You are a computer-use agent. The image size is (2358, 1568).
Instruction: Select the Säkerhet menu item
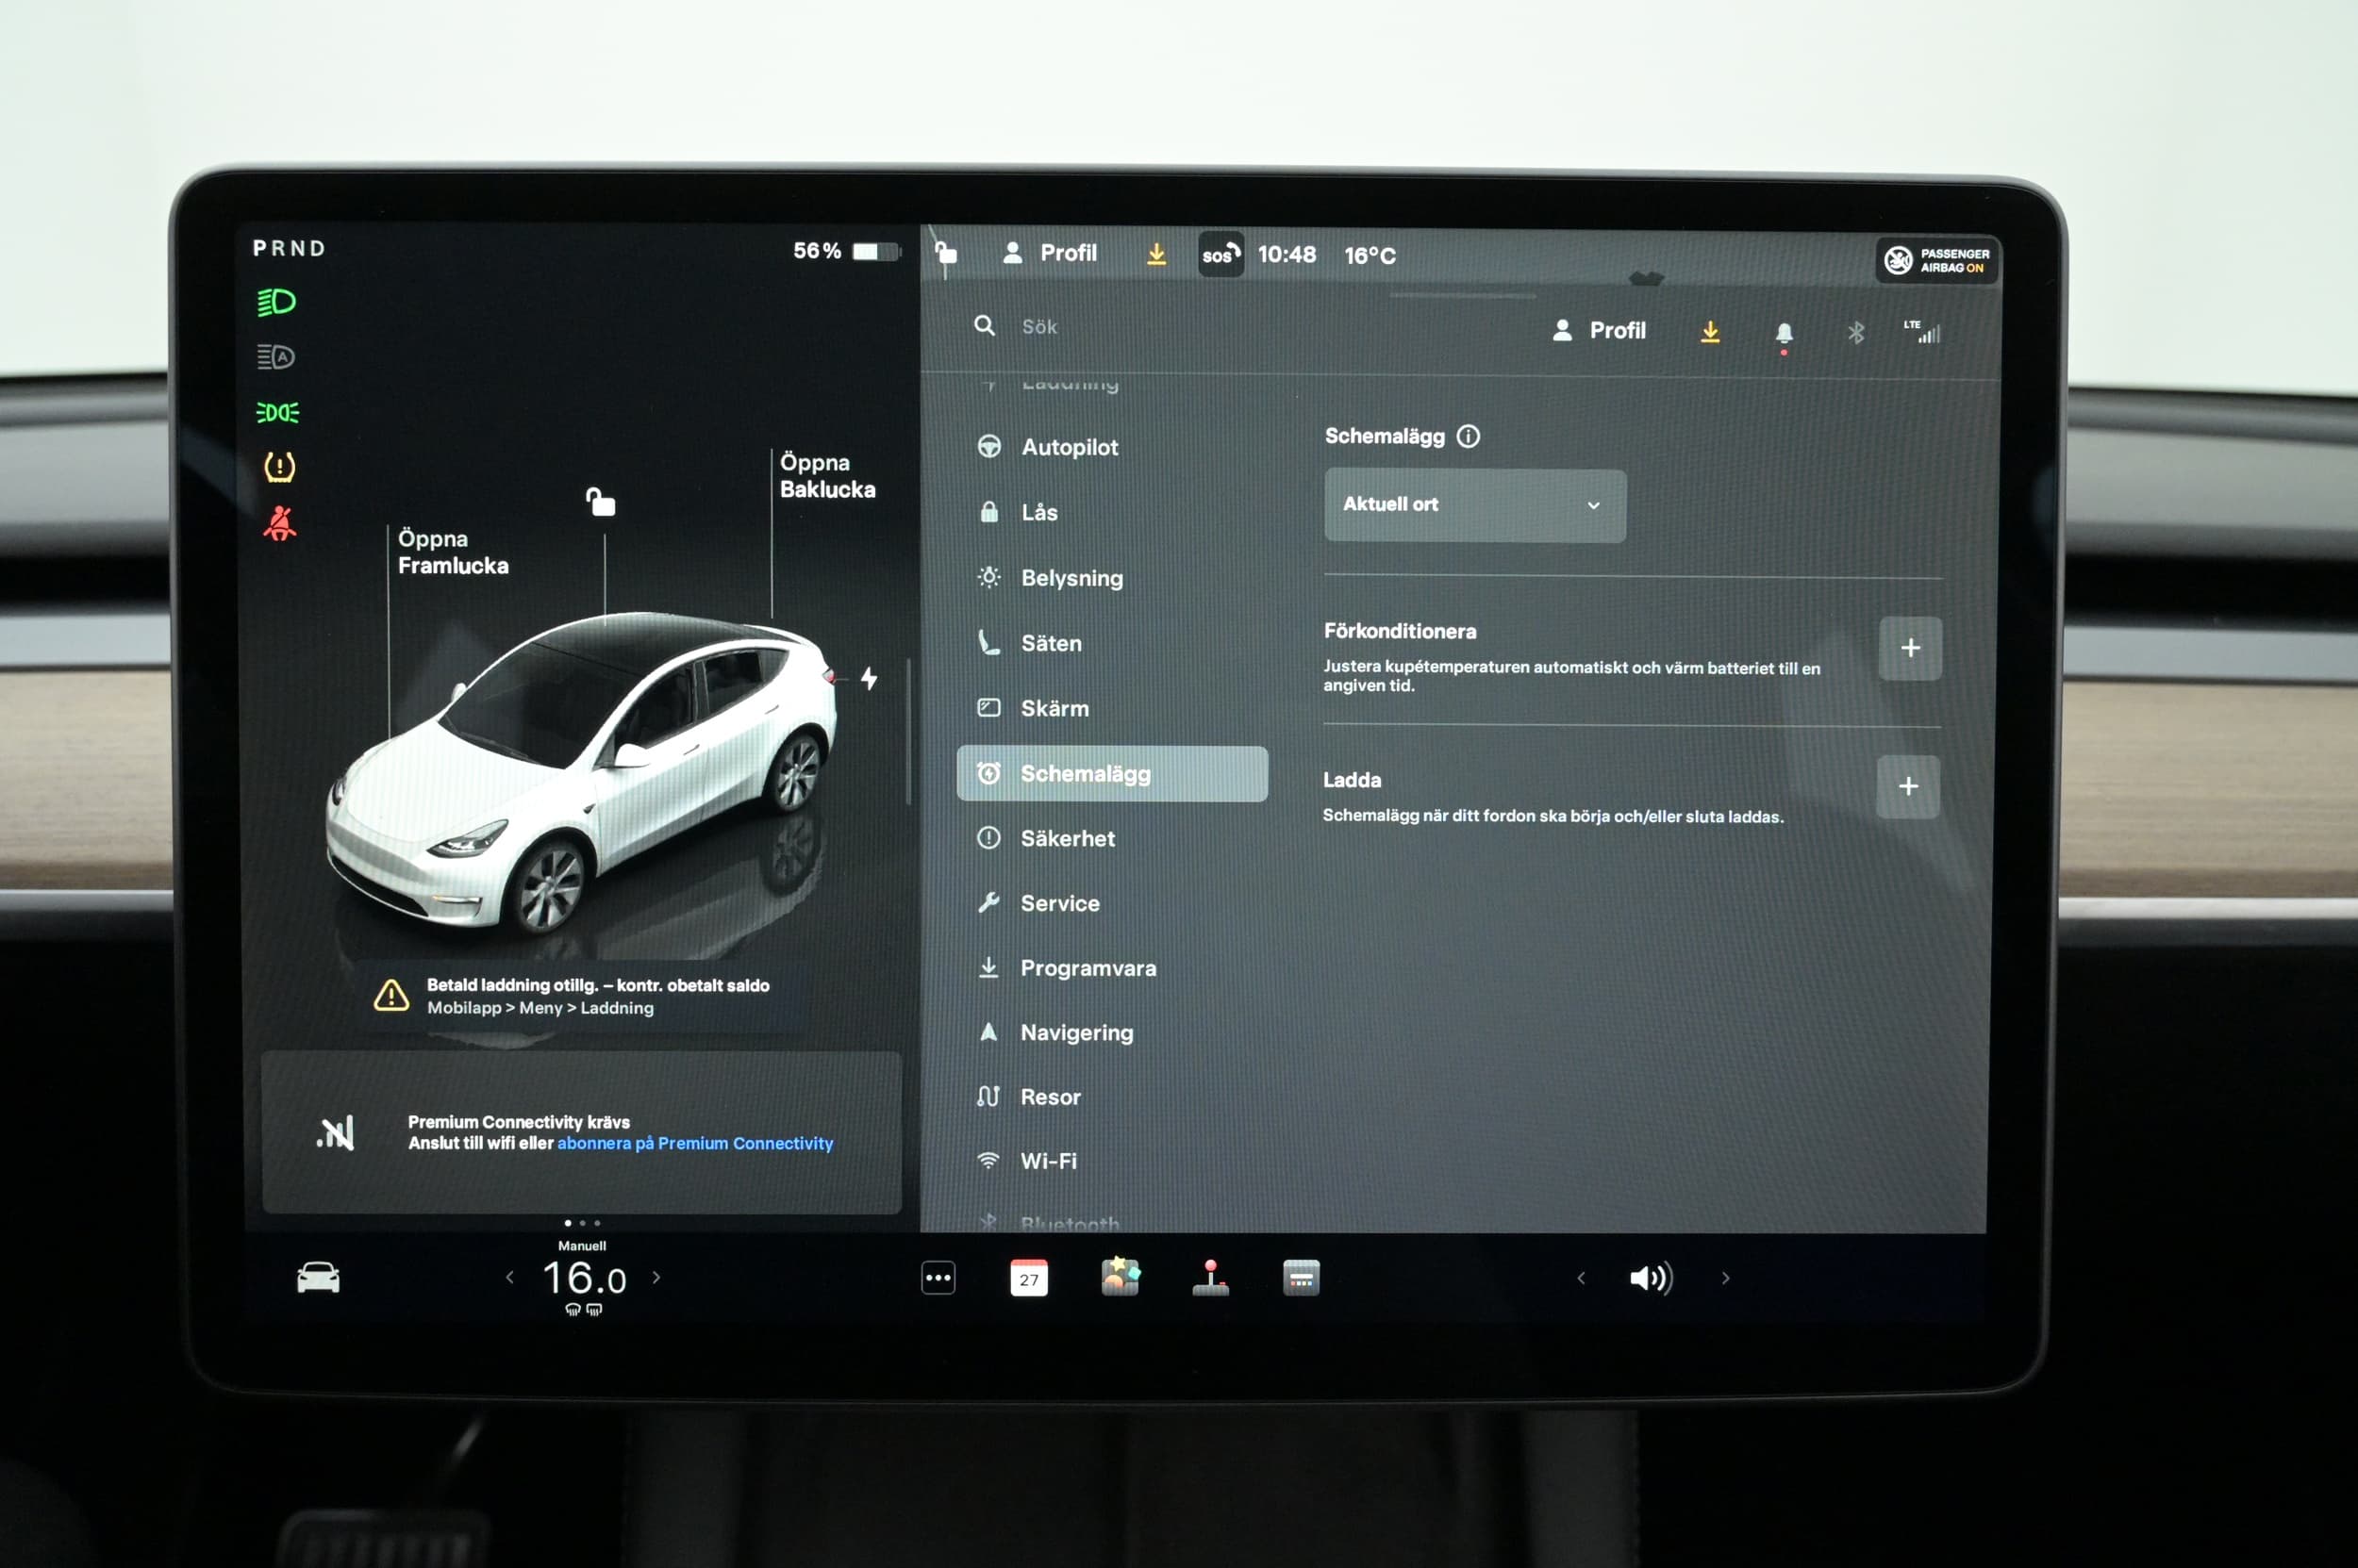[1067, 838]
